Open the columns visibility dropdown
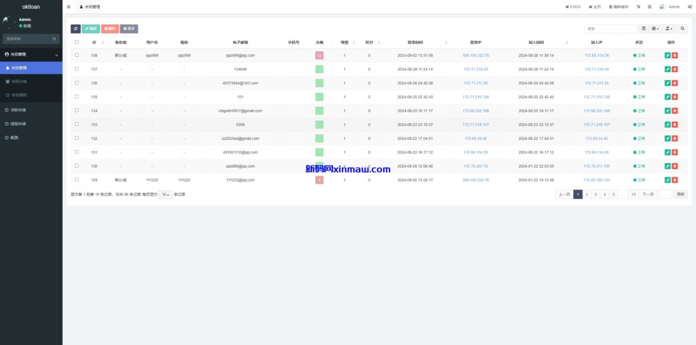This screenshot has width=696, height=345. click(655, 29)
